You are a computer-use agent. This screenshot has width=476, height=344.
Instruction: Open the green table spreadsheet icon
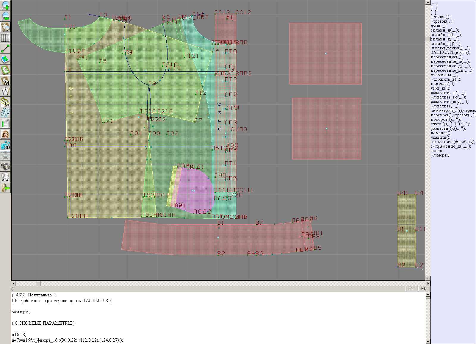click(5, 123)
